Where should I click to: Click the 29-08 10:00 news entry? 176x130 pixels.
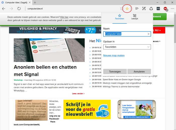point(97,58)
